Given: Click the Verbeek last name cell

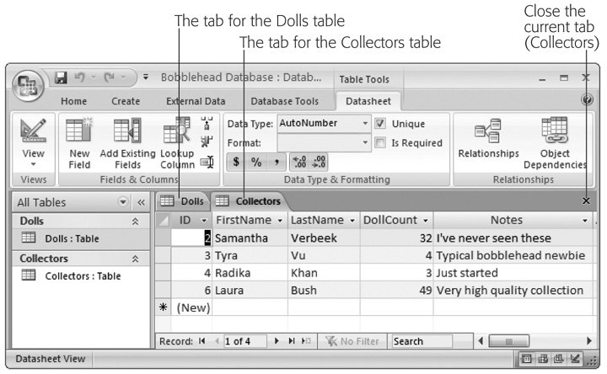Looking at the screenshot, I should tap(324, 238).
